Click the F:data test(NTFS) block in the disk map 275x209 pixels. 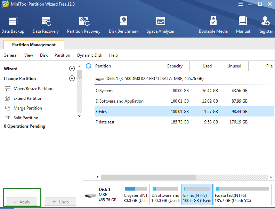243,194
